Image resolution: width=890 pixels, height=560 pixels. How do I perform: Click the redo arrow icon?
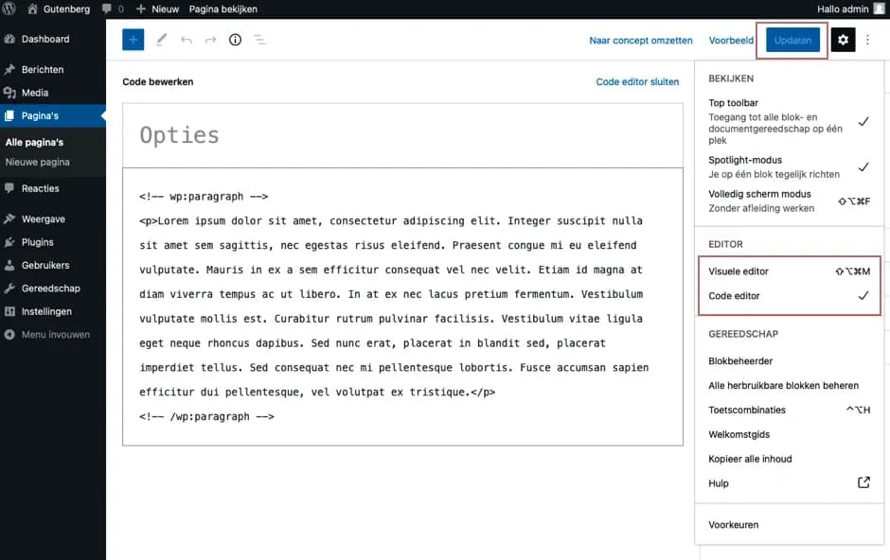210,40
